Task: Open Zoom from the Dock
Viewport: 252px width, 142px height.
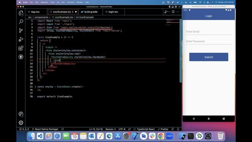Action: point(170,136)
